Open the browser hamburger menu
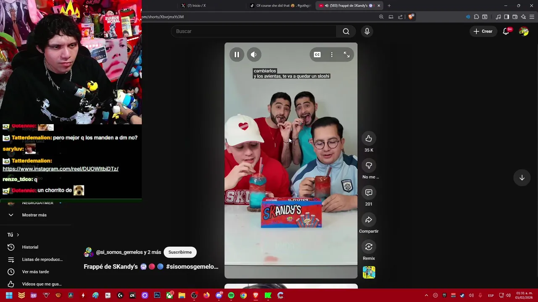The image size is (538, 302). pos(532,17)
